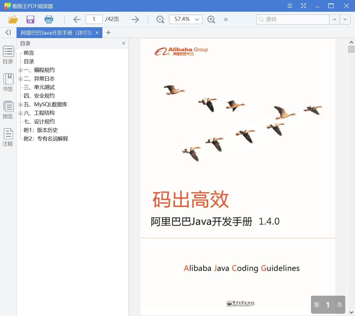The width and height of the screenshot is (355, 316).
Task: Open the 书签 bookmarks panel
Action: (x=8, y=83)
